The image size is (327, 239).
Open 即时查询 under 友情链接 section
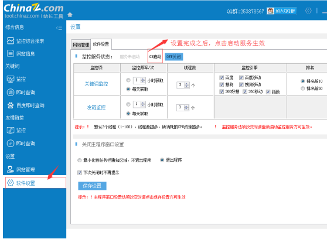[21, 144]
